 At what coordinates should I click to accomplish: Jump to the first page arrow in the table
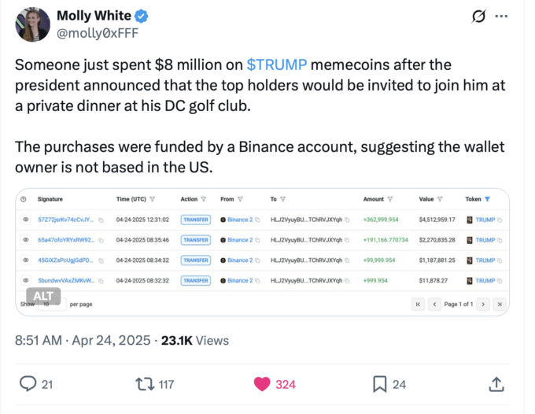(418, 304)
